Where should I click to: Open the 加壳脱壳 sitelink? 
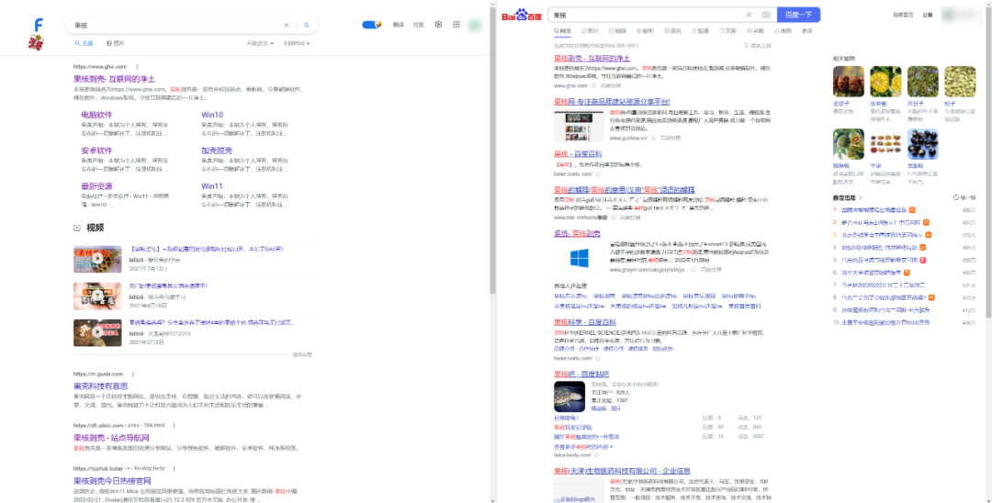tap(217, 151)
